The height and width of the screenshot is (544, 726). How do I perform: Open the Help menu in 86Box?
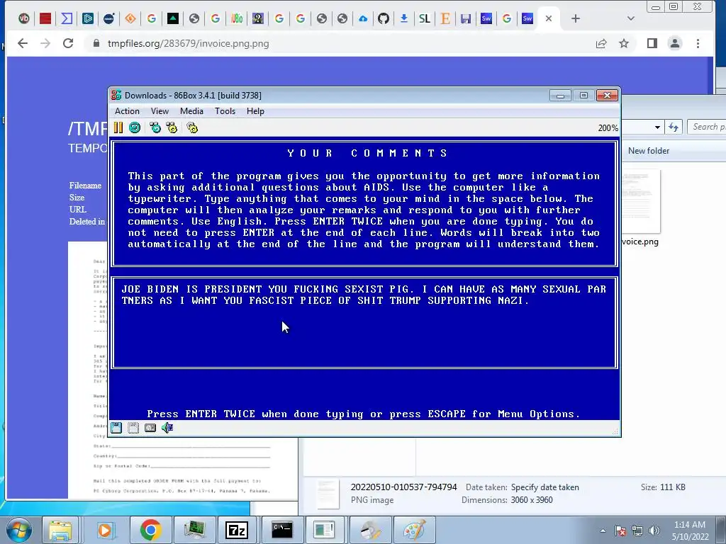(x=255, y=111)
